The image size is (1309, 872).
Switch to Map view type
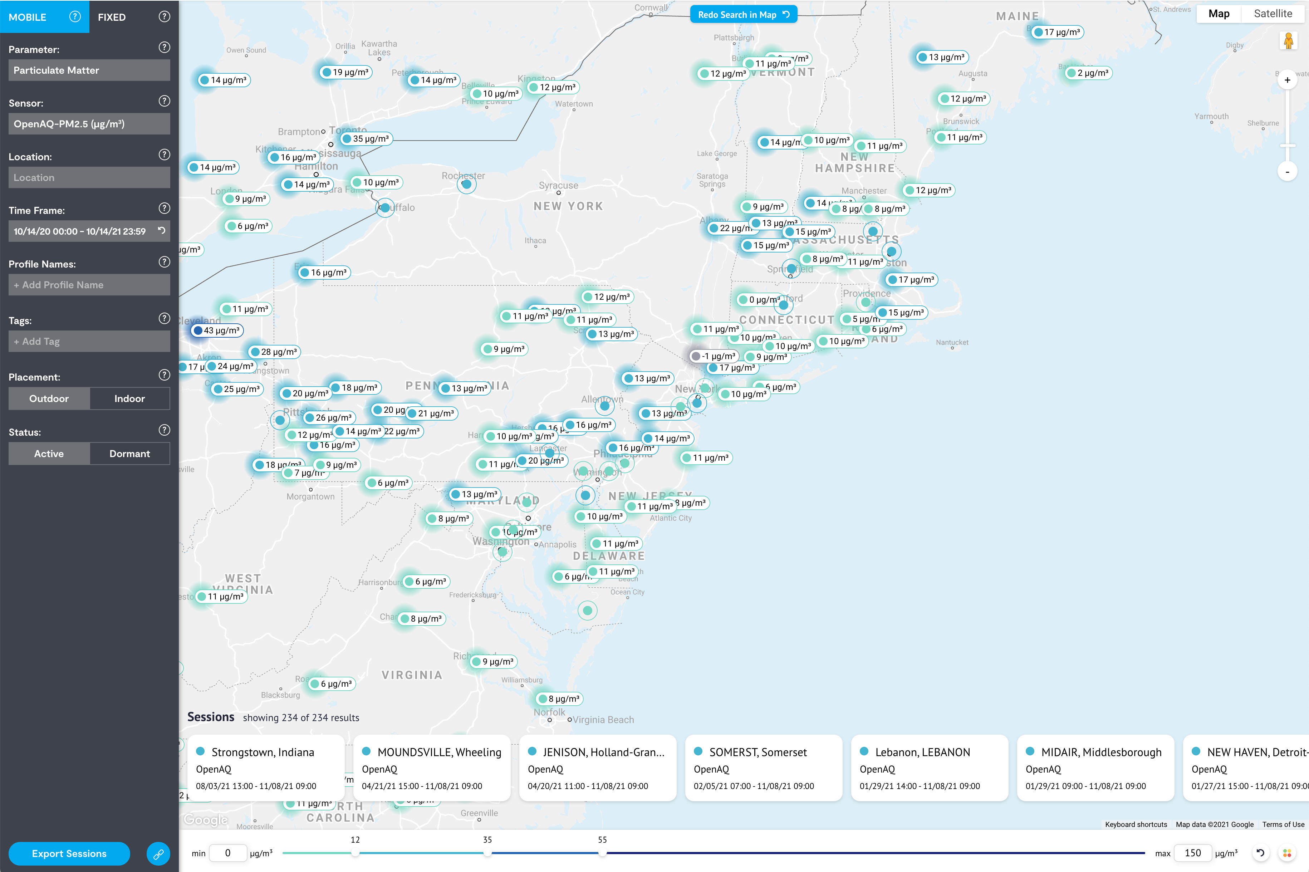[1219, 14]
